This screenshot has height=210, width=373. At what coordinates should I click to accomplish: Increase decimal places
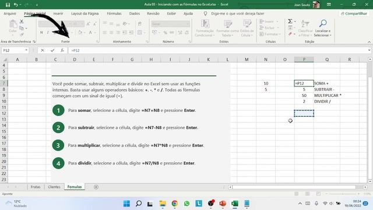[x=180, y=33]
